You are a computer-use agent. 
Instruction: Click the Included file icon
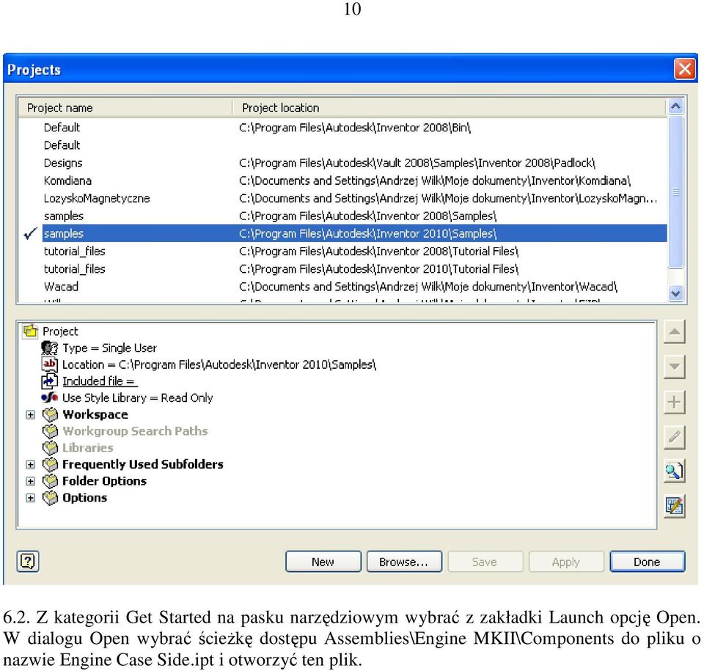coord(49,381)
